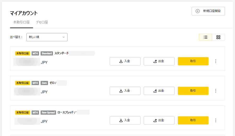
Task: Deposit into the Standard account
Action: pyautogui.click(x=125, y=61)
